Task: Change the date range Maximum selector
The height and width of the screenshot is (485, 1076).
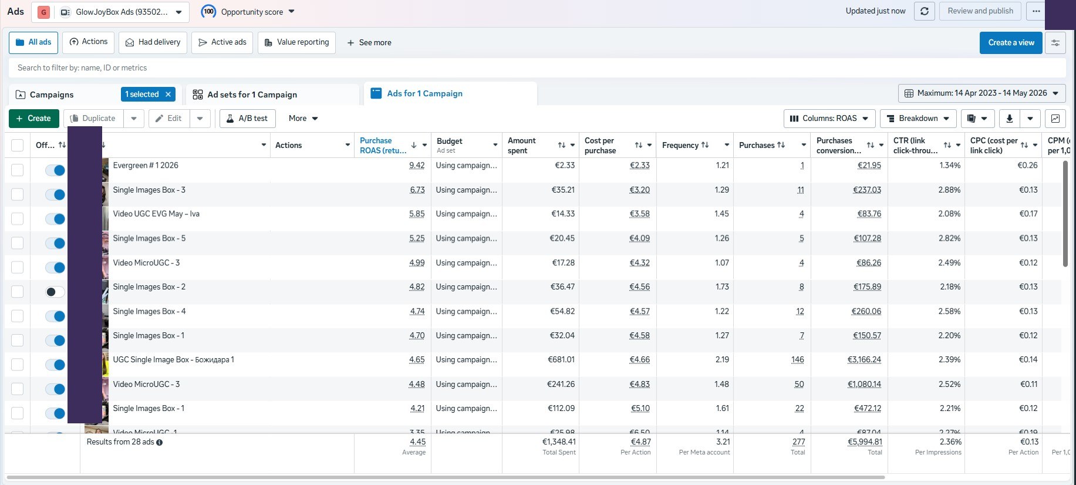Action: (x=981, y=93)
